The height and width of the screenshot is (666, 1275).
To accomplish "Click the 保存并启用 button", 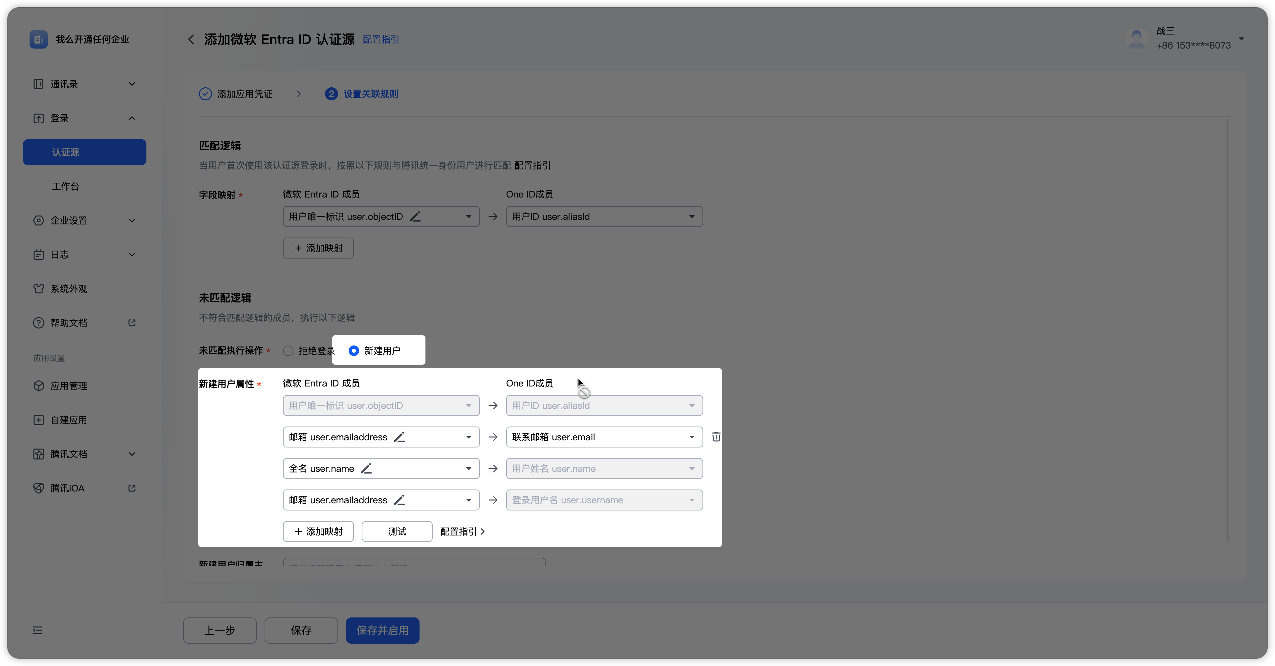I will (382, 630).
